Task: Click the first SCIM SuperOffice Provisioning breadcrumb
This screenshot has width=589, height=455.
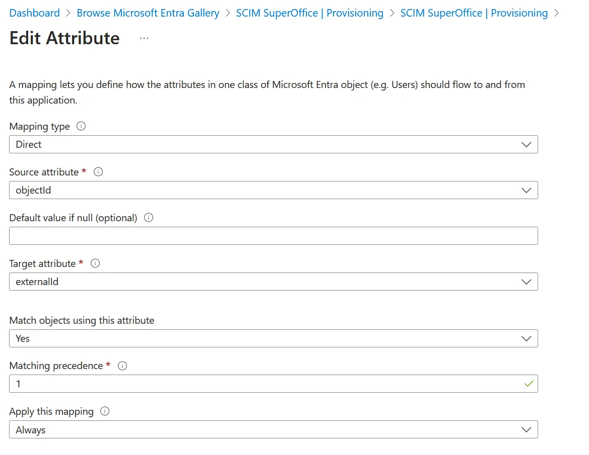Action: (309, 13)
